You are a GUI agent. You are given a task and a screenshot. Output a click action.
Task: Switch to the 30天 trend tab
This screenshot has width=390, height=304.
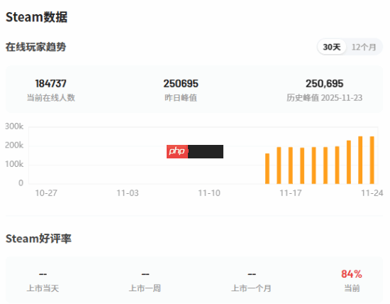pos(332,47)
